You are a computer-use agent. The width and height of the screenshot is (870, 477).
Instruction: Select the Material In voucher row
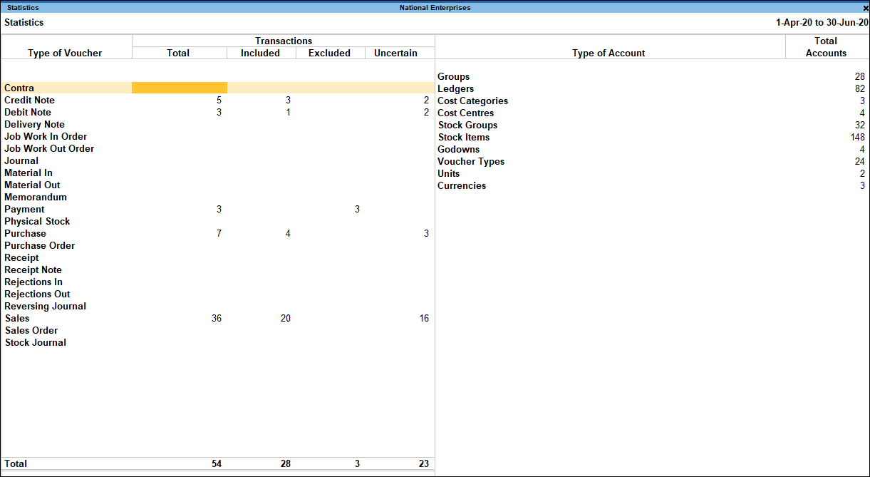pyautogui.click(x=217, y=173)
